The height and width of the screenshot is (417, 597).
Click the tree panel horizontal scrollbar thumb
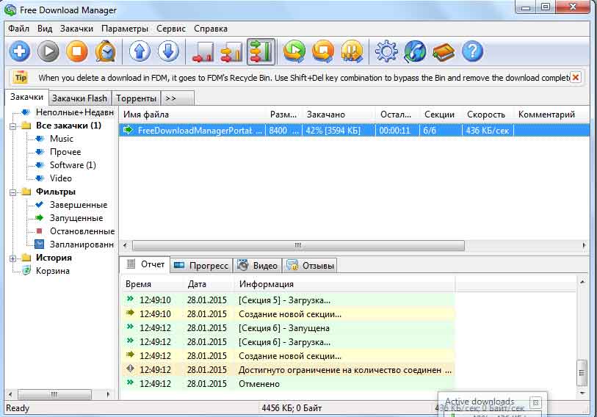pyautogui.click(x=54, y=394)
